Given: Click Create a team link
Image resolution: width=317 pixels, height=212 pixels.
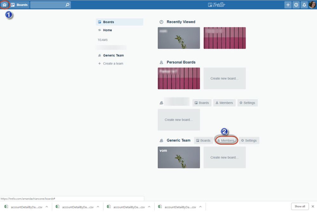Looking at the screenshot, I should [x=113, y=63].
